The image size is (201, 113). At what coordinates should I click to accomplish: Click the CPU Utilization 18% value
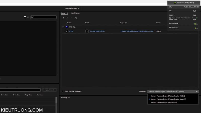click(x=196, y=24)
